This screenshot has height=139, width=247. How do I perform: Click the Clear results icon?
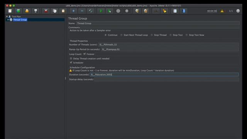pyautogui.click(x=137, y=11)
